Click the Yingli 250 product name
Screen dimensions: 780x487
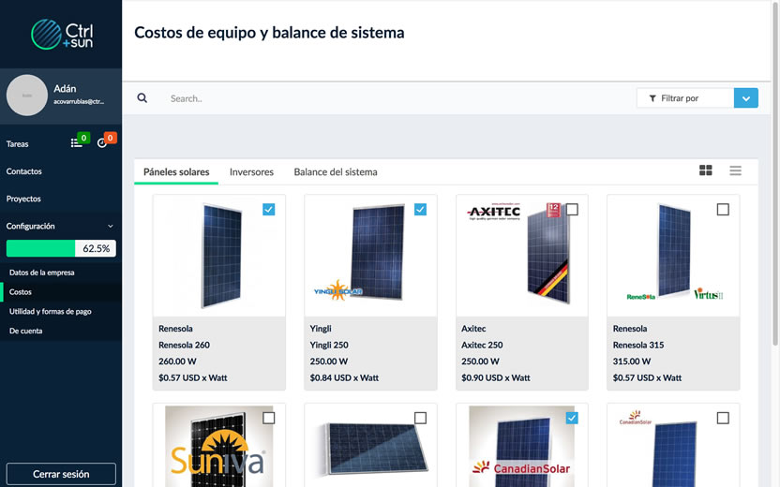coord(329,345)
